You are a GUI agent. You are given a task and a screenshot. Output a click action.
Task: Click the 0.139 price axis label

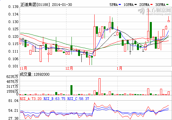[13, 7]
